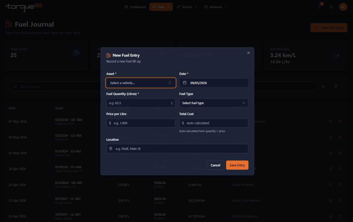The width and height of the screenshot is (353, 222).
Task: Cancel the new fuel entry
Action: pyautogui.click(x=215, y=165)
